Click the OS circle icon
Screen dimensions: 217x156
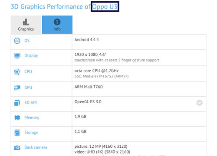(x=17, y=41)
